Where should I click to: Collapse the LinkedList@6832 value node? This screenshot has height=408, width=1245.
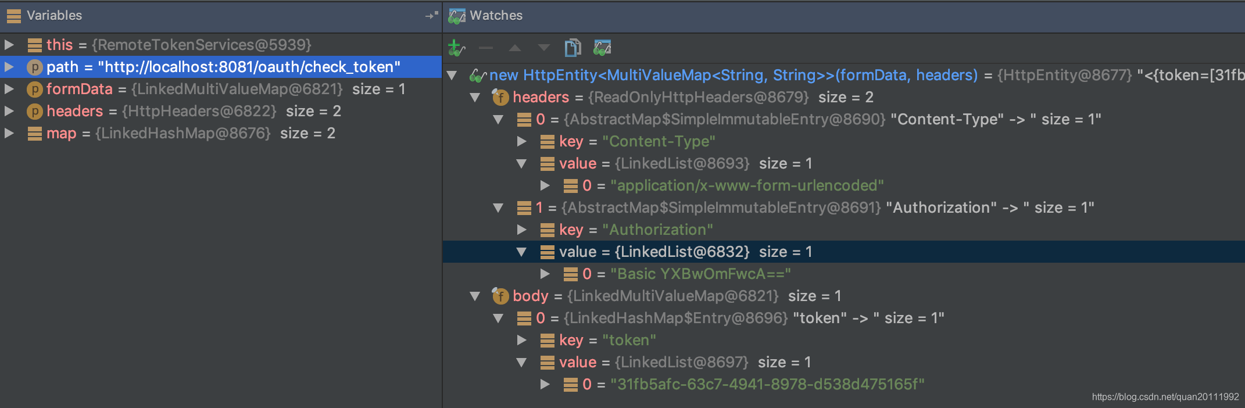coord(521,252)
